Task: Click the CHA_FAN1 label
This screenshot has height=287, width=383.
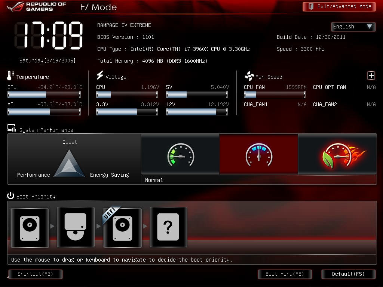Action: (255, 105)
